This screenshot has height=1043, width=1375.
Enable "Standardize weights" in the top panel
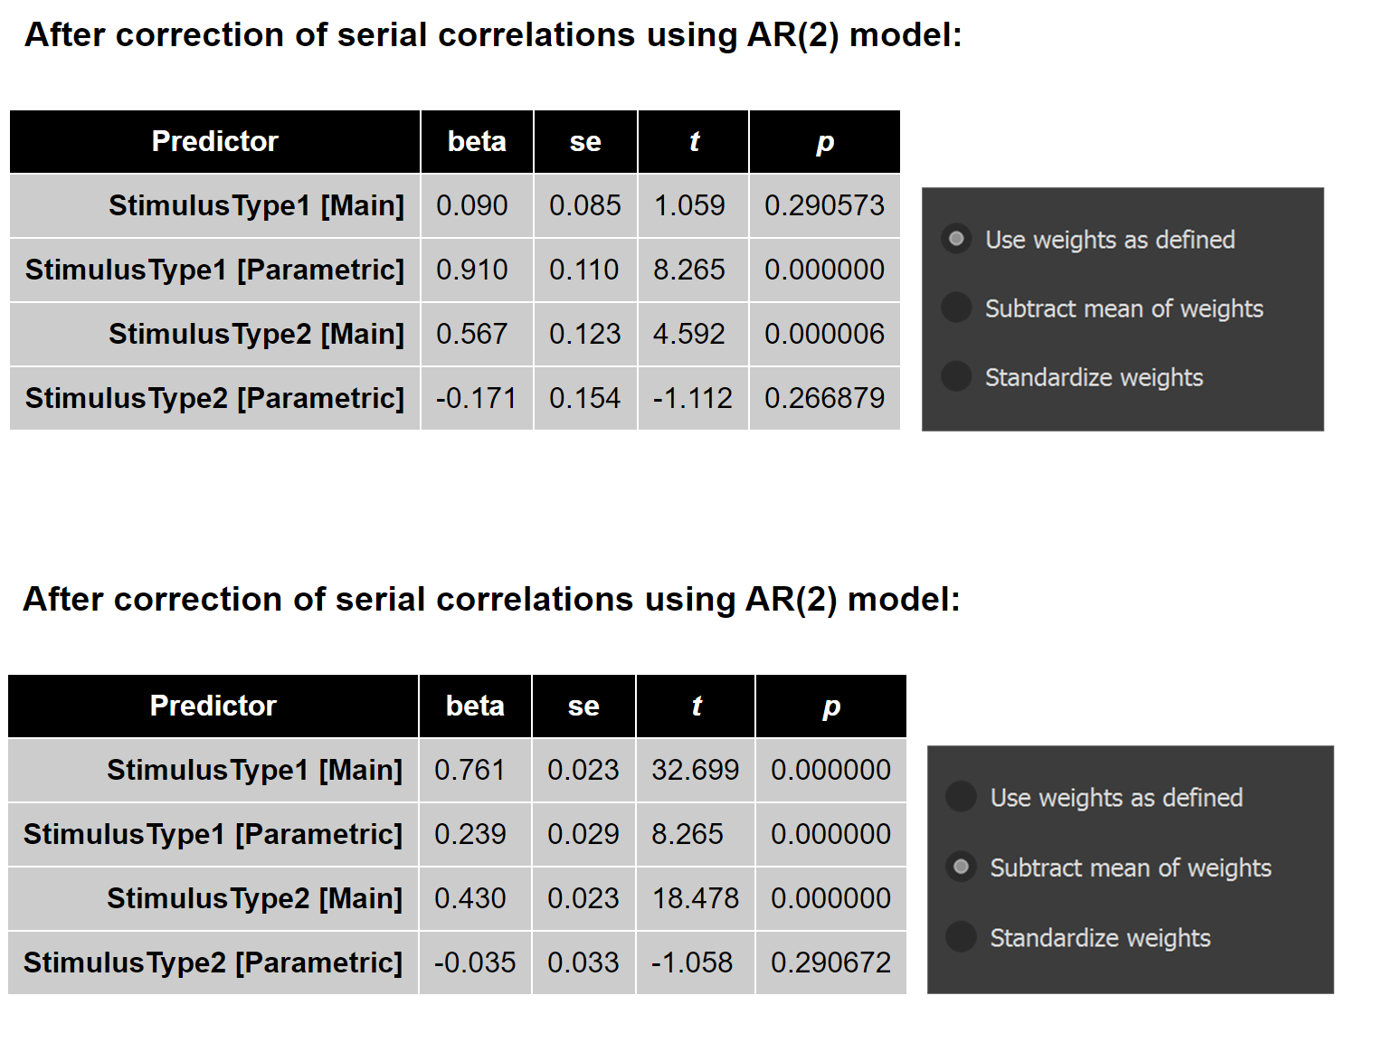pos(956,376)
